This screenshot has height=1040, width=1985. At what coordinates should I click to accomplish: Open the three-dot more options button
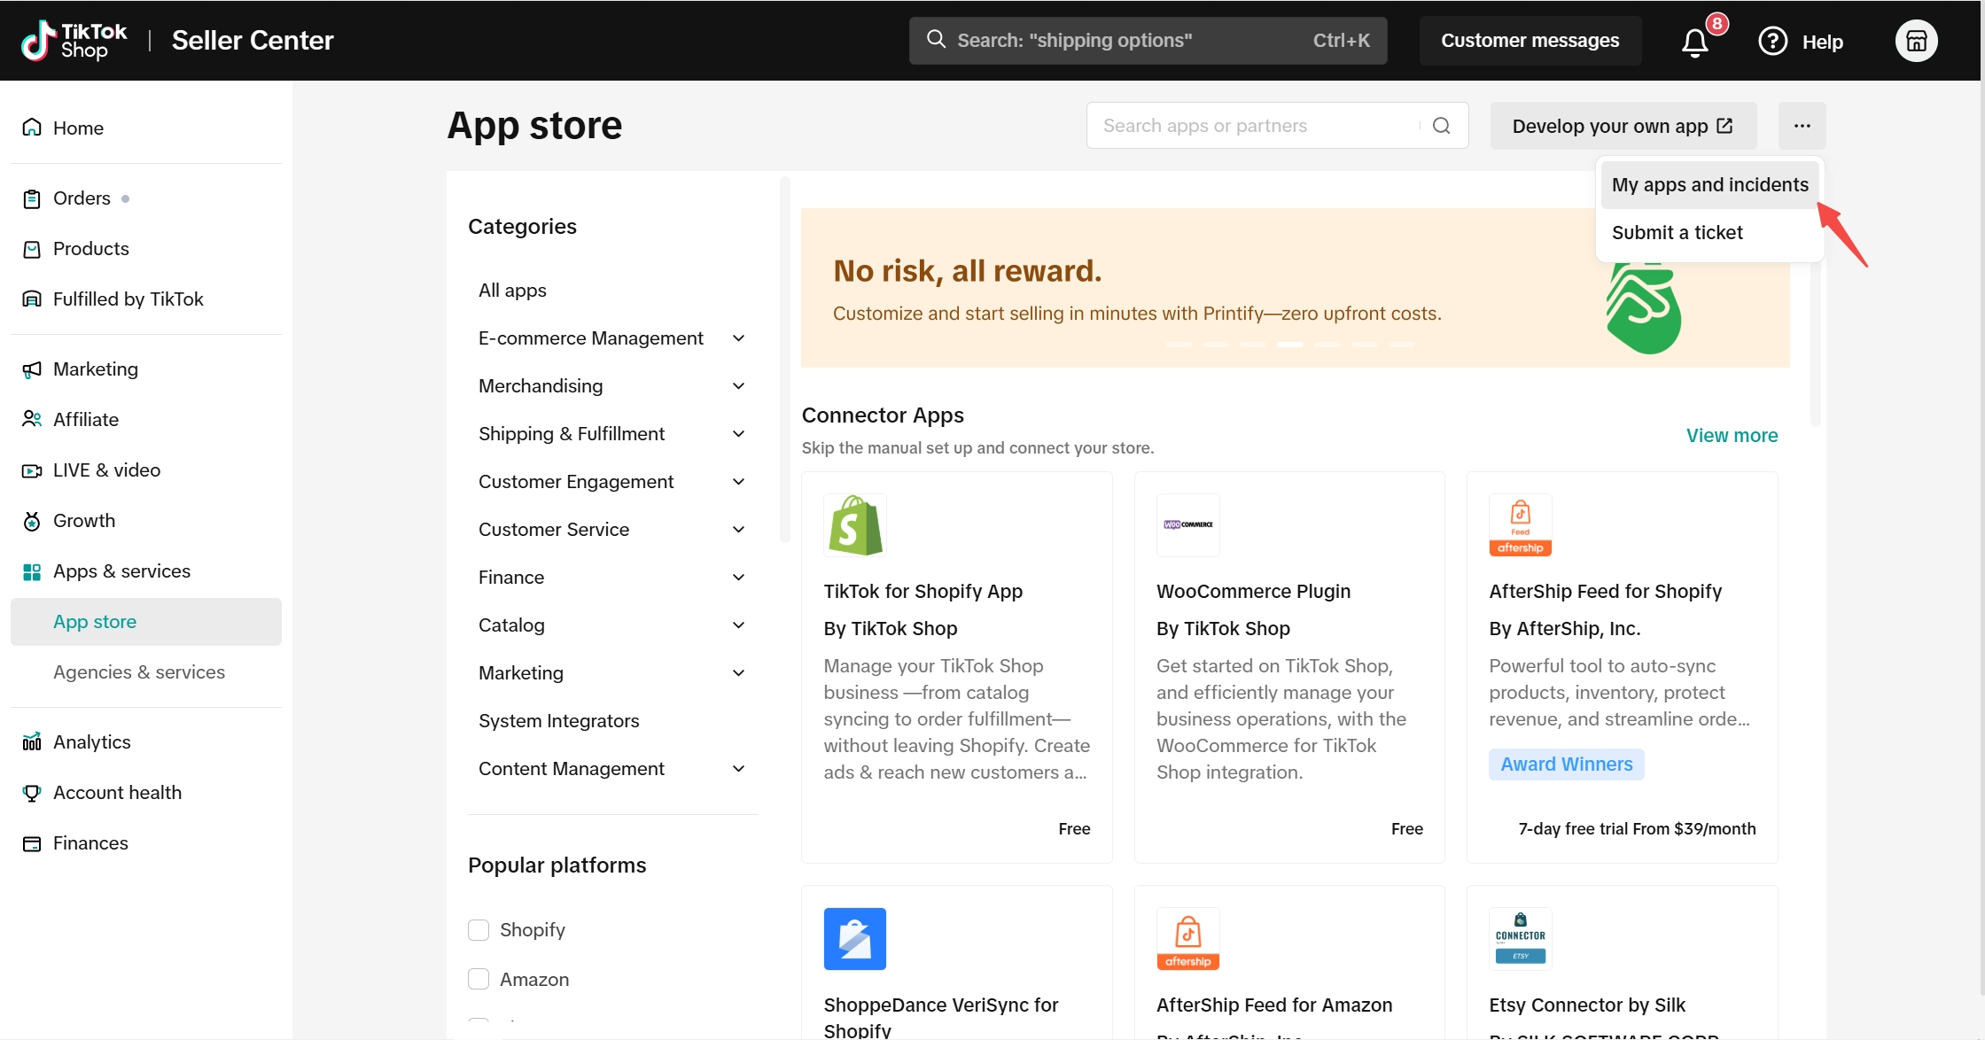click(1802, 126)
